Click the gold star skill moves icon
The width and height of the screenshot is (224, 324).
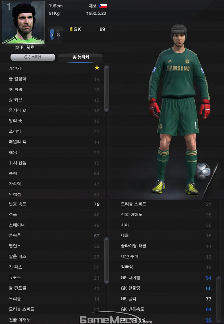[97, 68]
